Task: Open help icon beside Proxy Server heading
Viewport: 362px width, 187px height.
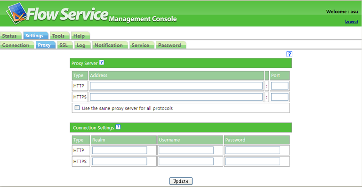Action: [x=101, y=62]
